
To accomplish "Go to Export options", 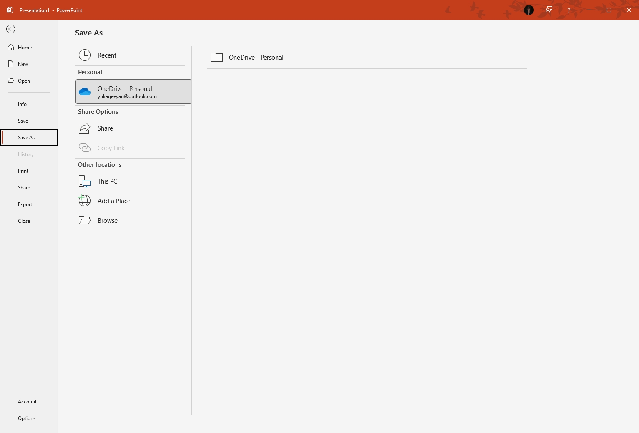I will (29, 204).
